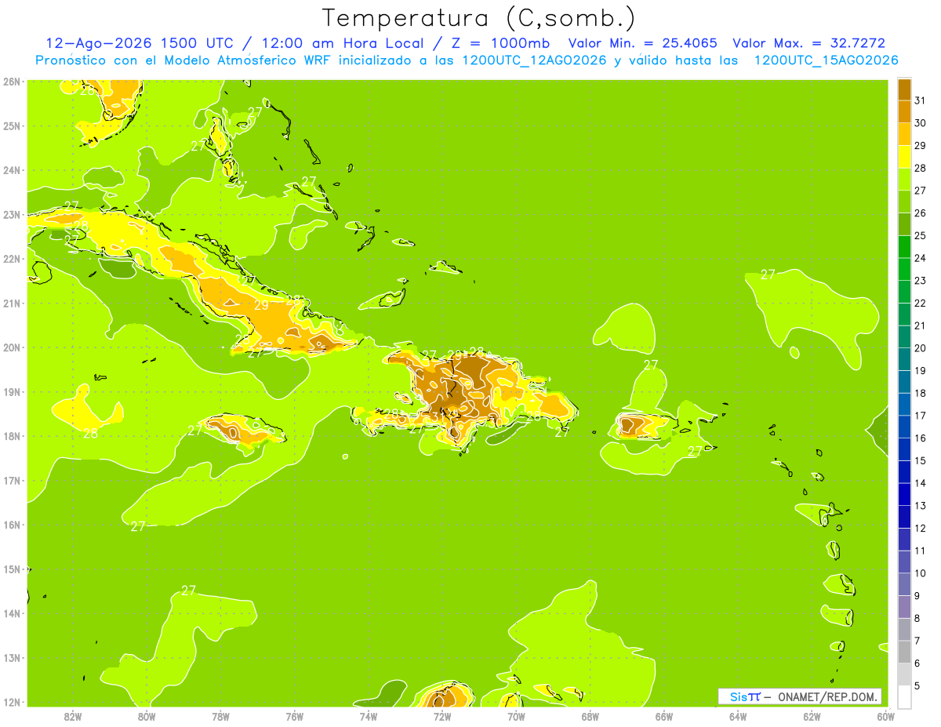Click the init time "1200UTC_12AGO2026"
Viewport: 941px width, 727px height.
(532, 60)
